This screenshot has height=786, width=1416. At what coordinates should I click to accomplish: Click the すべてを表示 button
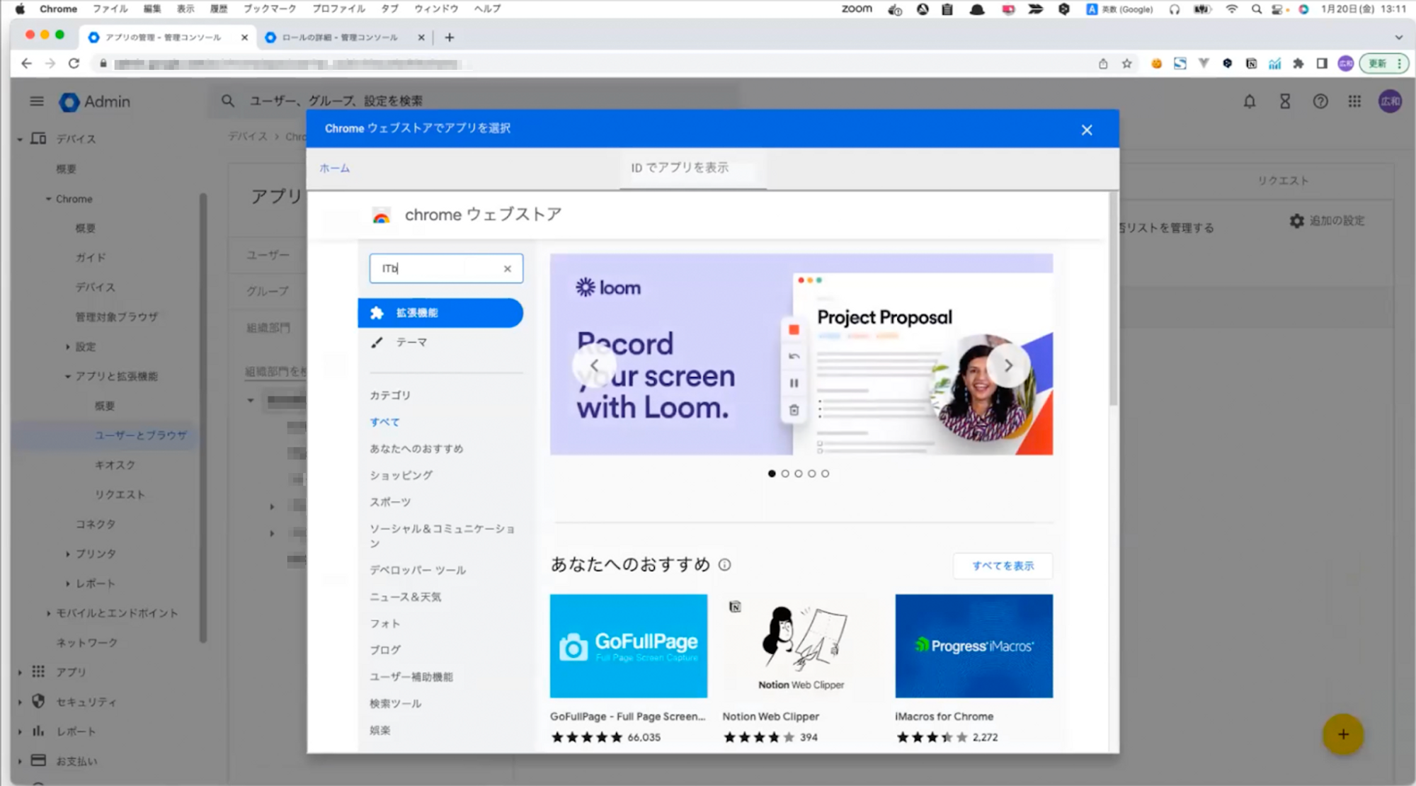point(1003,566)
